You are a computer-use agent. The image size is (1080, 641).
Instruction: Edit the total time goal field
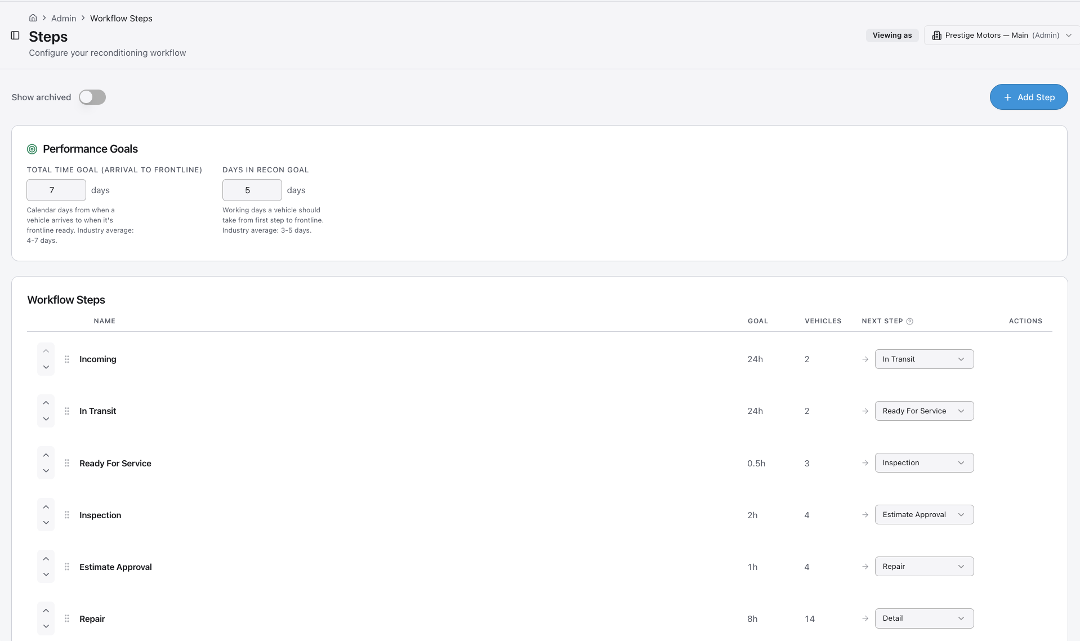pos(56,190)
